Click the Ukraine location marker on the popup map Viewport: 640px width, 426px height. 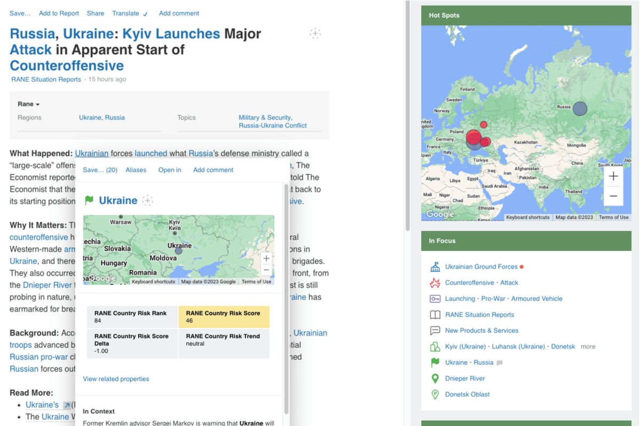pyautogui.click(x=178, y=251)
